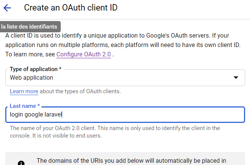Click the dropdown arrow beside Web application
The width and height of the screenshot is (250, 165).
coord(236,78)
